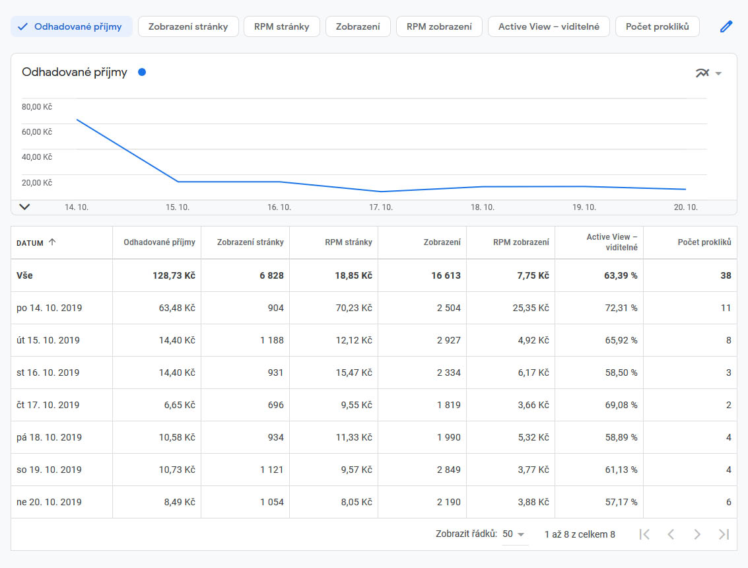Sort table by Počet prokliků header

(704, 242)
